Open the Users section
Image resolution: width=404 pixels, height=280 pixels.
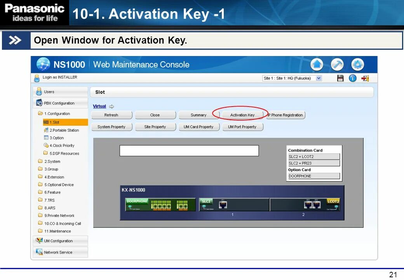pos(60,92)
